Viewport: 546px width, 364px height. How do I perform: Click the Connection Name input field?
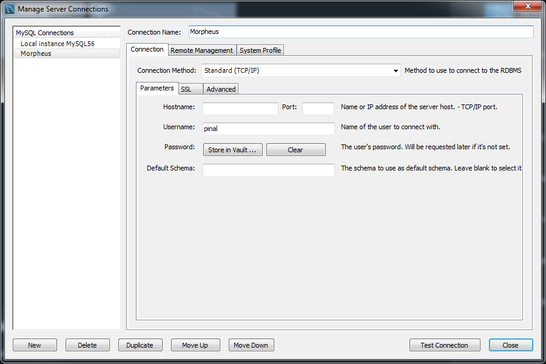click(x=361, y=32)
